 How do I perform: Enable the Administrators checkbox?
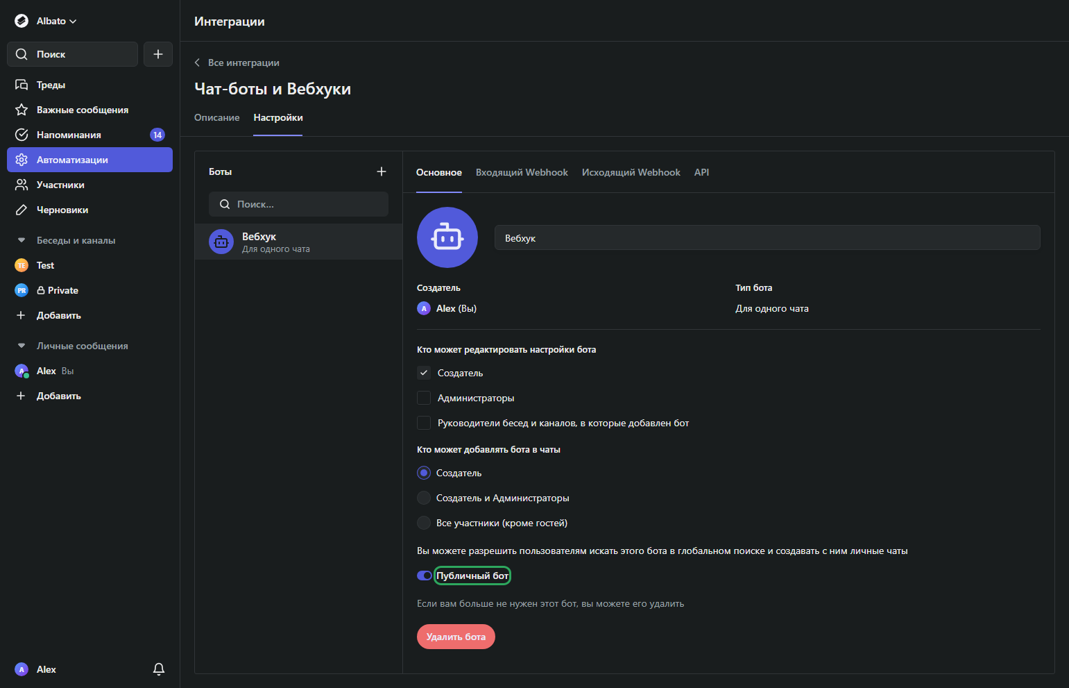pyautogui.click(x=424, y=398)
